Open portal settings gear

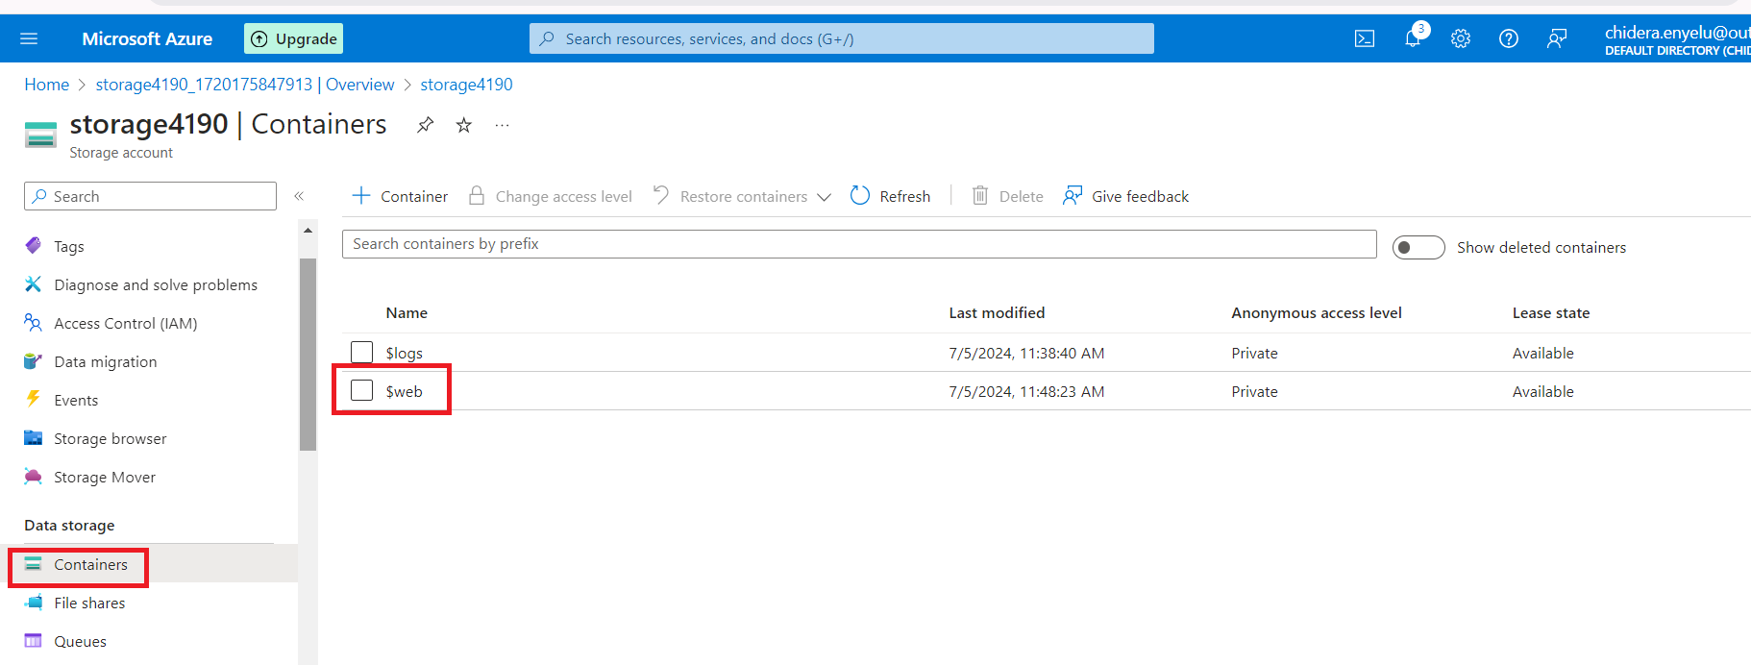tap(1461, 38)
